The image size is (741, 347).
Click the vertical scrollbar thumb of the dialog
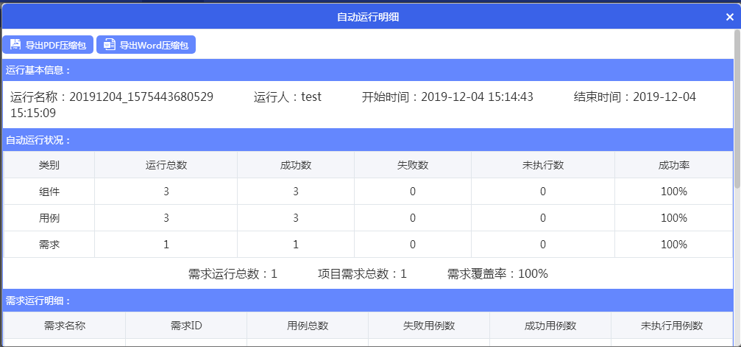click(x=737, y=111)
